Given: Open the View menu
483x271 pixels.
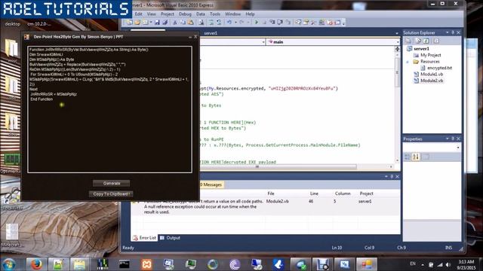Looking at the screenshot, I should coord(151,14).
